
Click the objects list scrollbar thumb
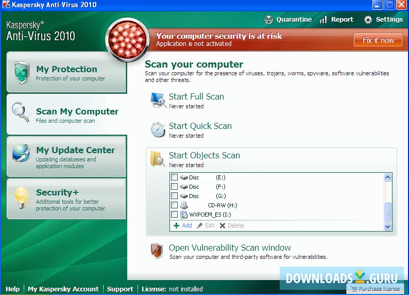(x=387, y=212)
